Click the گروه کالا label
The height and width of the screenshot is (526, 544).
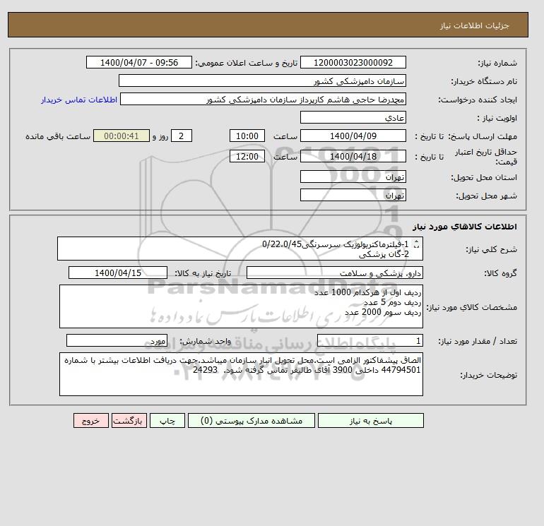pos(500,273)
